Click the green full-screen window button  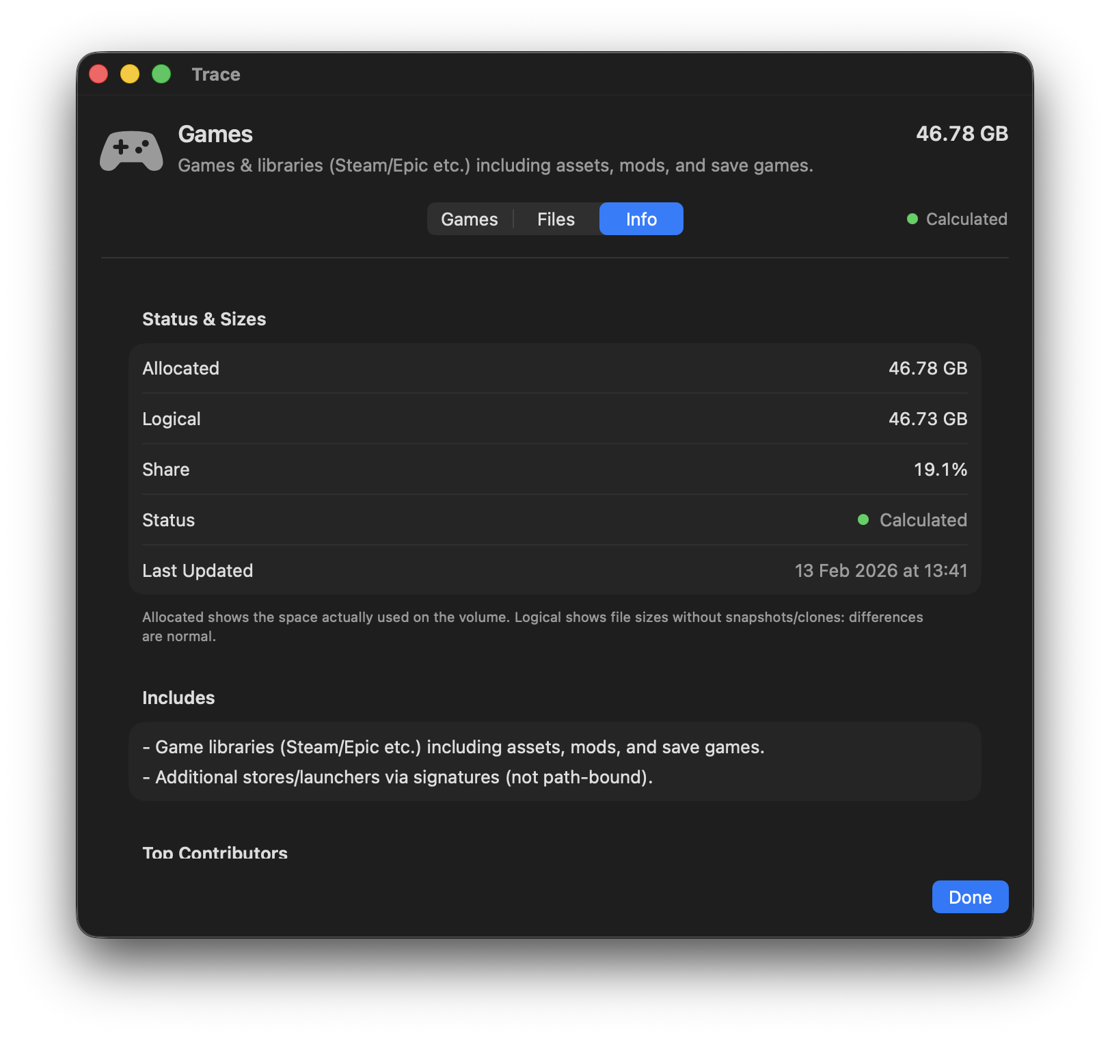[x=161, y=74]
